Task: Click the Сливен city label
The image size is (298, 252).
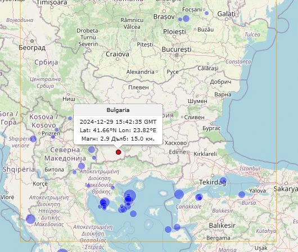Action: [194, 118]
